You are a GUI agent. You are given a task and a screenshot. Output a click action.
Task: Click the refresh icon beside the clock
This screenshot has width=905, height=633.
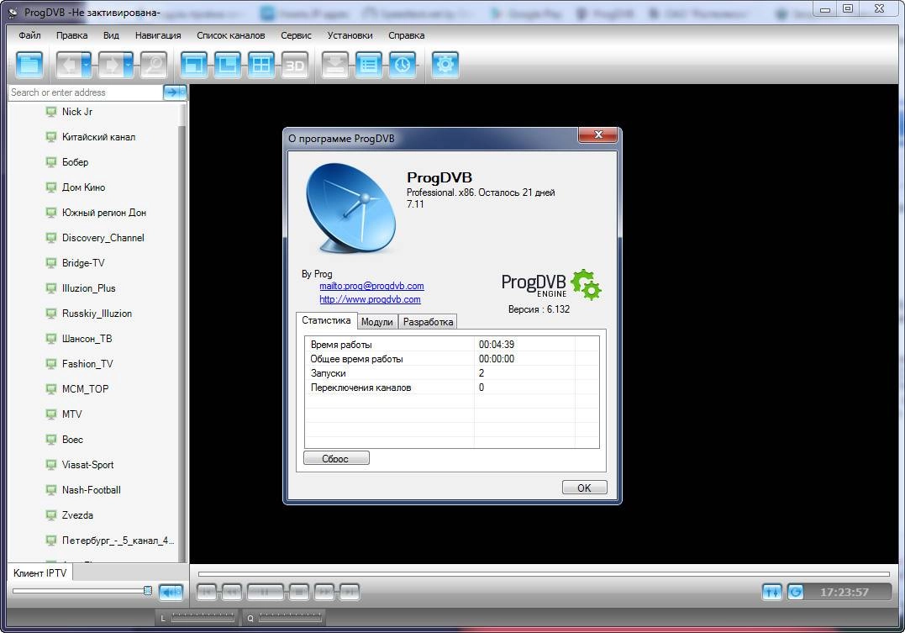coord(795,592)
